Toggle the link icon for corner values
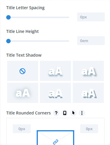The height and width of the screenshot is (145, 110). 56,142
